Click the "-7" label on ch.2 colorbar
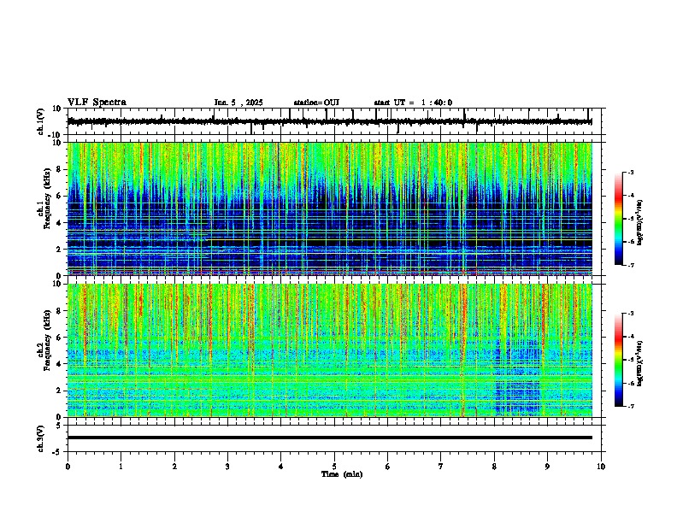This screenshot has height=523, width=677. coord(630,406)
